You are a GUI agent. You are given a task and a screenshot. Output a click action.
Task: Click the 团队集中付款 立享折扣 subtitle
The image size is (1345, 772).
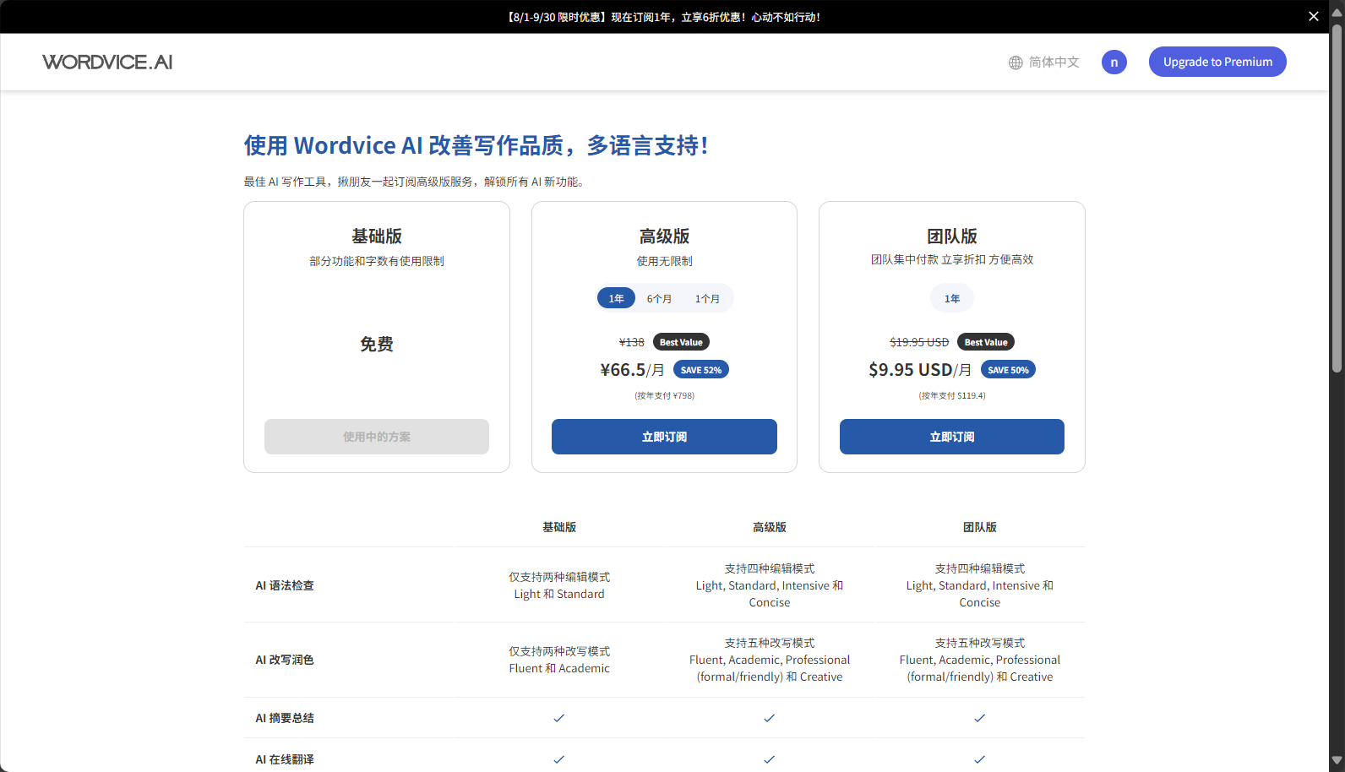pyautogui.click(x=952, y=259)
